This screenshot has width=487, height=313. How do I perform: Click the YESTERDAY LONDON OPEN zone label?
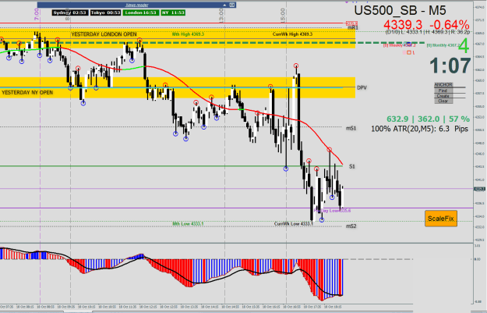104,34
